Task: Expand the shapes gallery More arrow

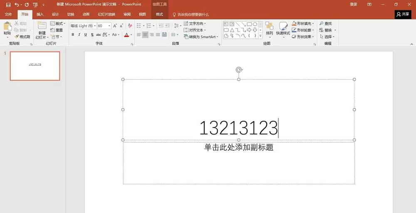Action: (260, 36)
